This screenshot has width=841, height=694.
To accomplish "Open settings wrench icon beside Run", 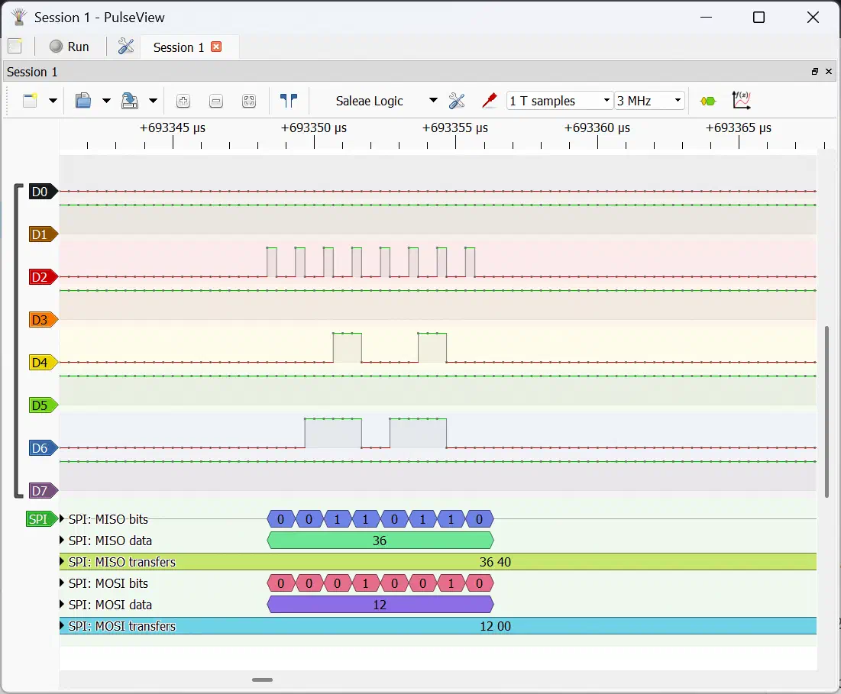I will (x=125, y=47).
